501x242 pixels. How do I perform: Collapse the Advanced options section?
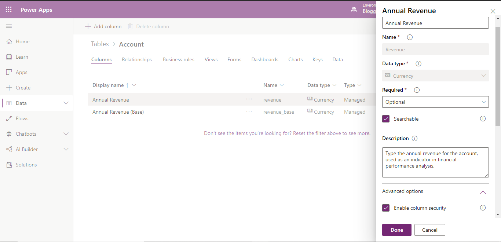pos(483,192)
